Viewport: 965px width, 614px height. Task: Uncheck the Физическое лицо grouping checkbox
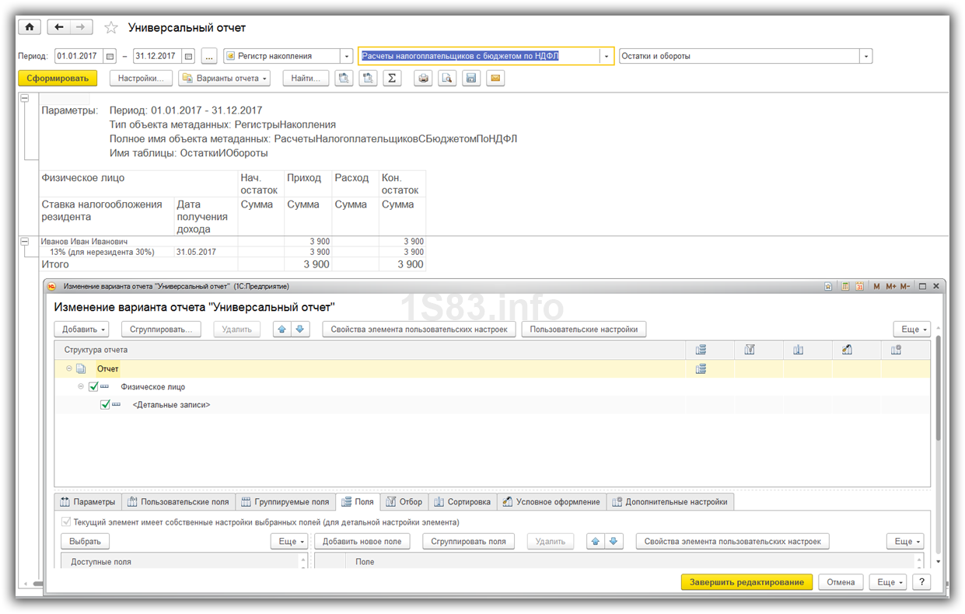94,387
